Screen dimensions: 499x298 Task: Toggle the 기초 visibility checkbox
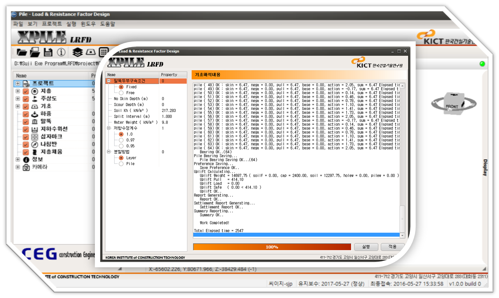point(26,106)
